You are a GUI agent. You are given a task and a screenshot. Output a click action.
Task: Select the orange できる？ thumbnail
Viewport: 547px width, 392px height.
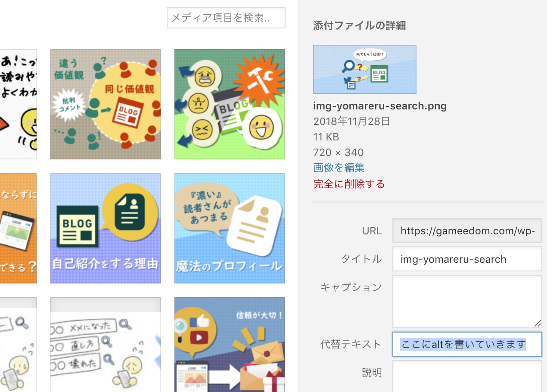coord(18,228)
